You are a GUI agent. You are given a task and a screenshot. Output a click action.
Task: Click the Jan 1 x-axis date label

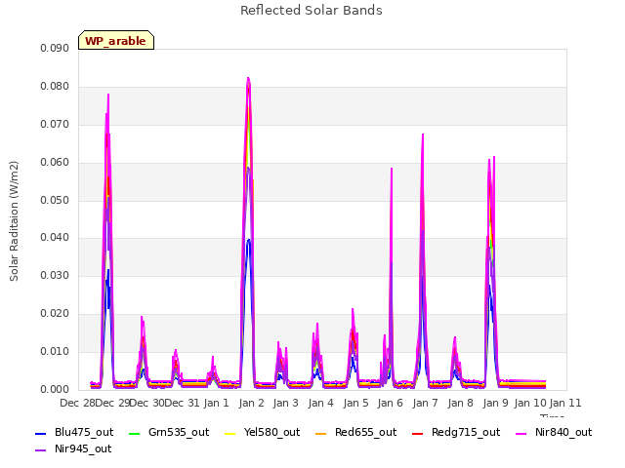217,403
